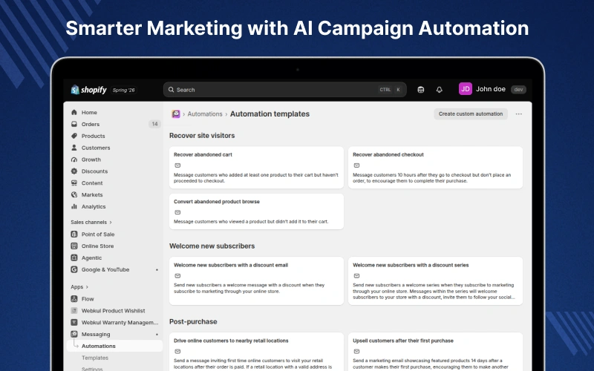Click the CTRL K shortcut hint

pyautogui.click(x=391, y=90)
